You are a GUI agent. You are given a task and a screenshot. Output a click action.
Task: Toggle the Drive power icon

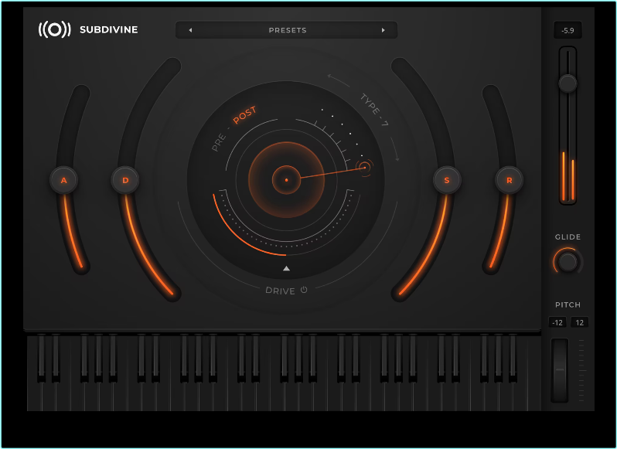click(x=304, y=290)
